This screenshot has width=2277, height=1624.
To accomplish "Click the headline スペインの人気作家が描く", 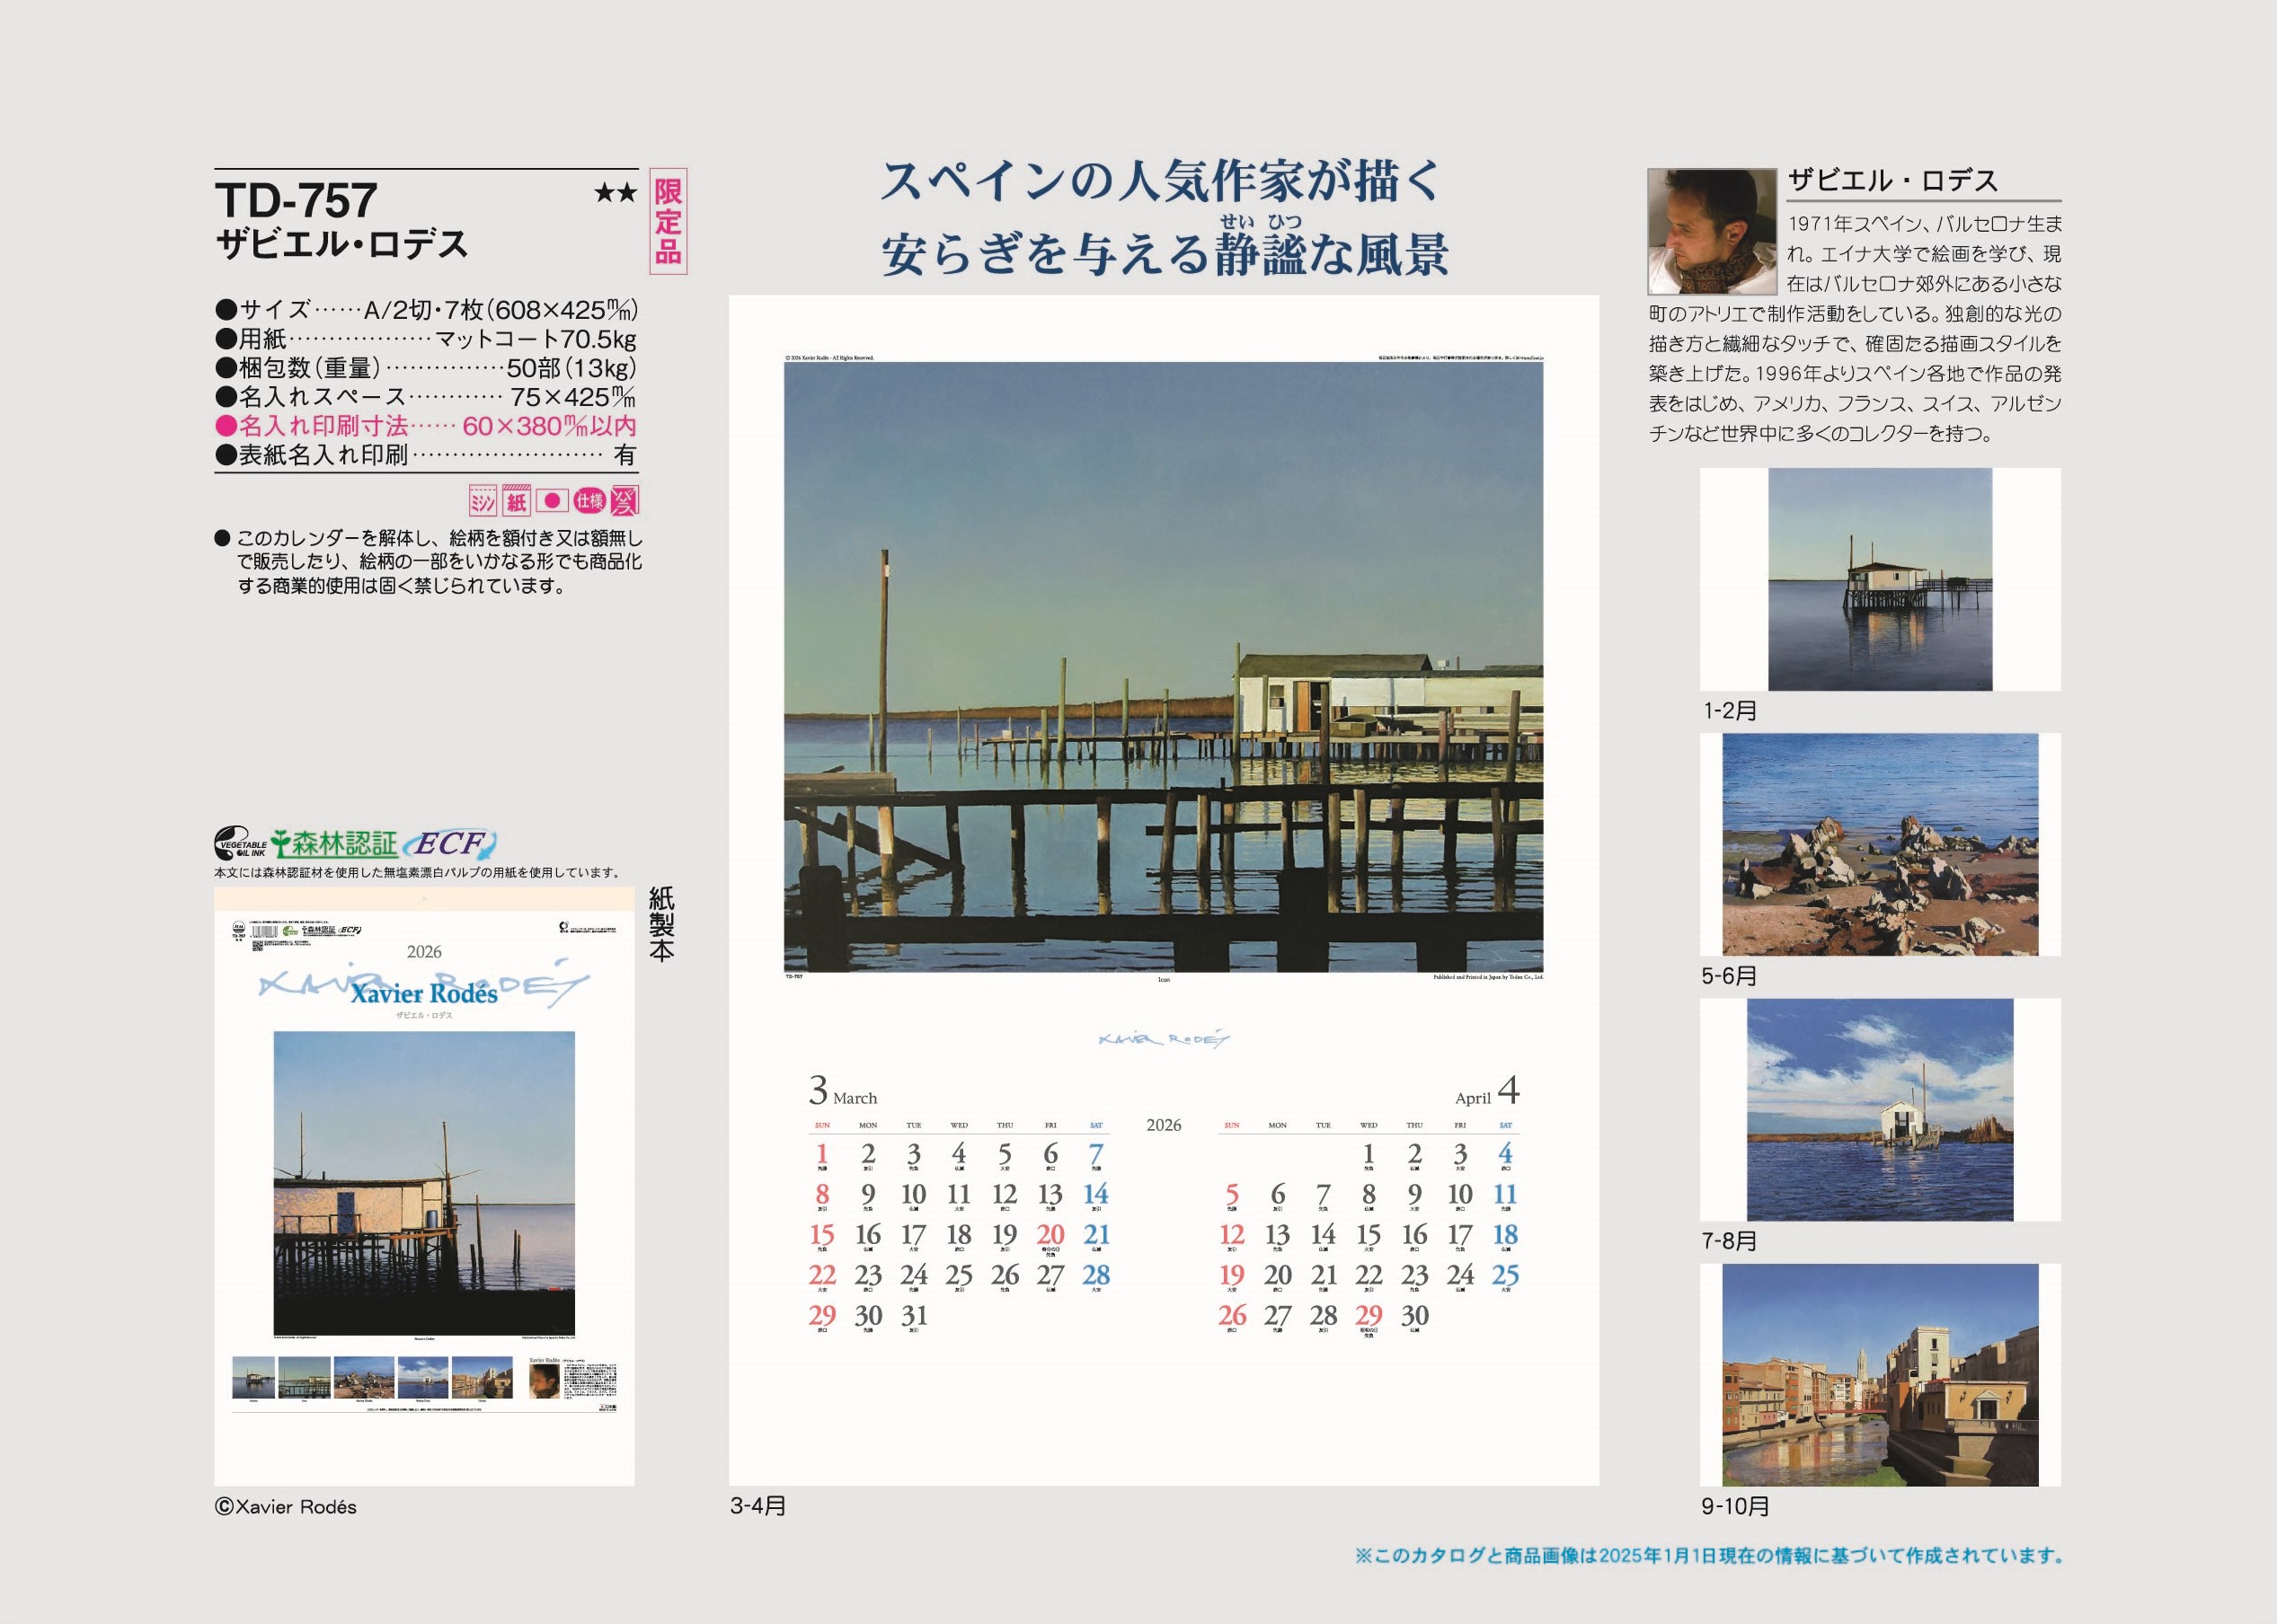I will (1163, 181).
